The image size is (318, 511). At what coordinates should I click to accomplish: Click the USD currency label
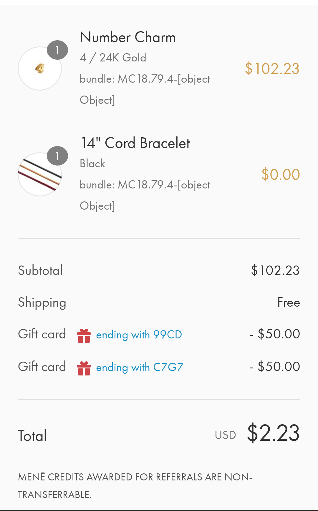(226, 435)
